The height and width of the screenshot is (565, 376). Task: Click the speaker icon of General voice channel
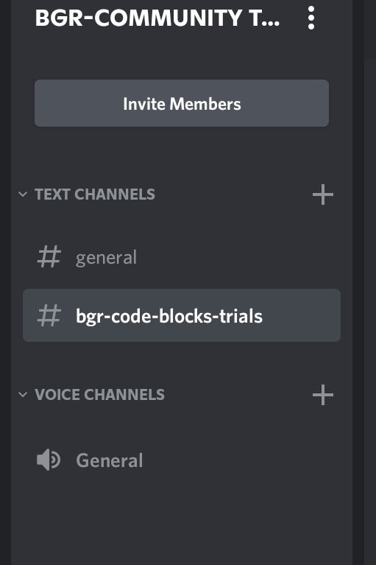49,460
